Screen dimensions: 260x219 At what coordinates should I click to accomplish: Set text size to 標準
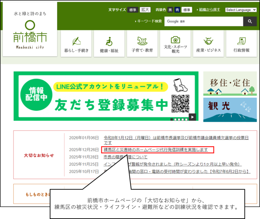click(133, 10)
